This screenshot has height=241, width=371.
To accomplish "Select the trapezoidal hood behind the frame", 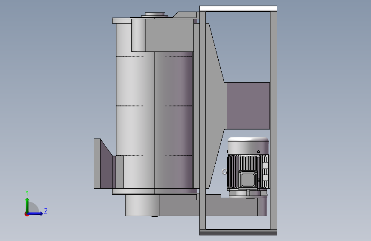I will click(x=215, y=105).
